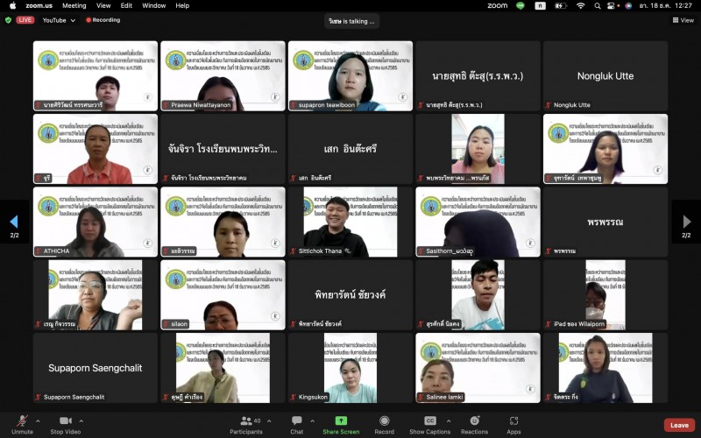
Task: Leave the meeting
Action: coord(679,425)
